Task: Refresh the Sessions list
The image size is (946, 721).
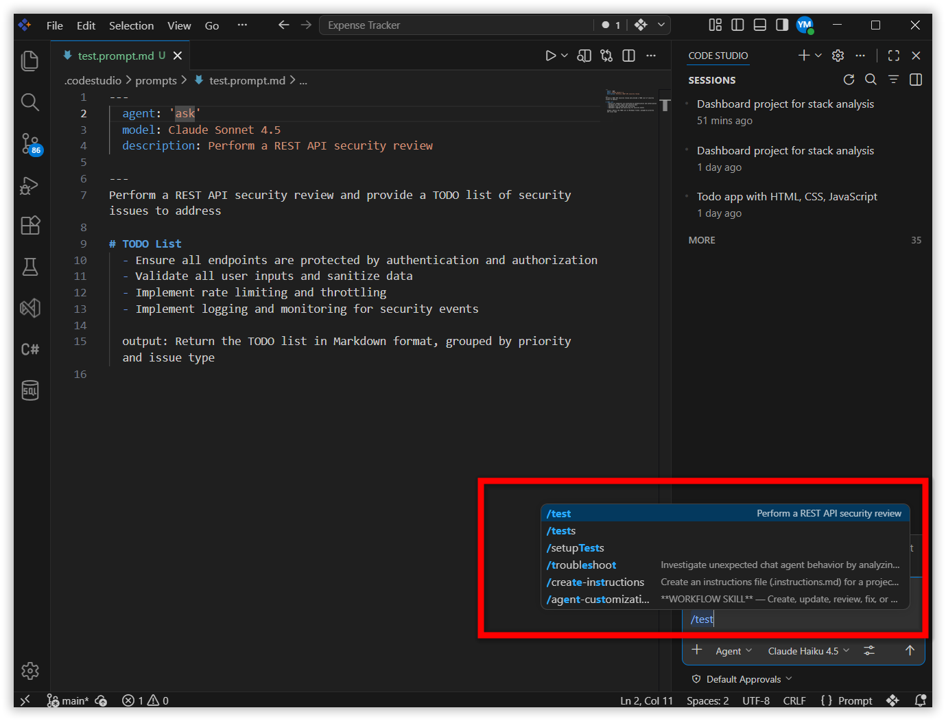Action: click(849, 80)
